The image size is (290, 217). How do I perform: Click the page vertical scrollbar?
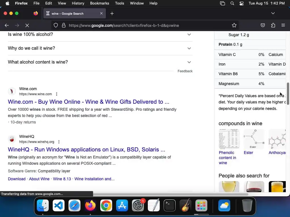[288, 94]
